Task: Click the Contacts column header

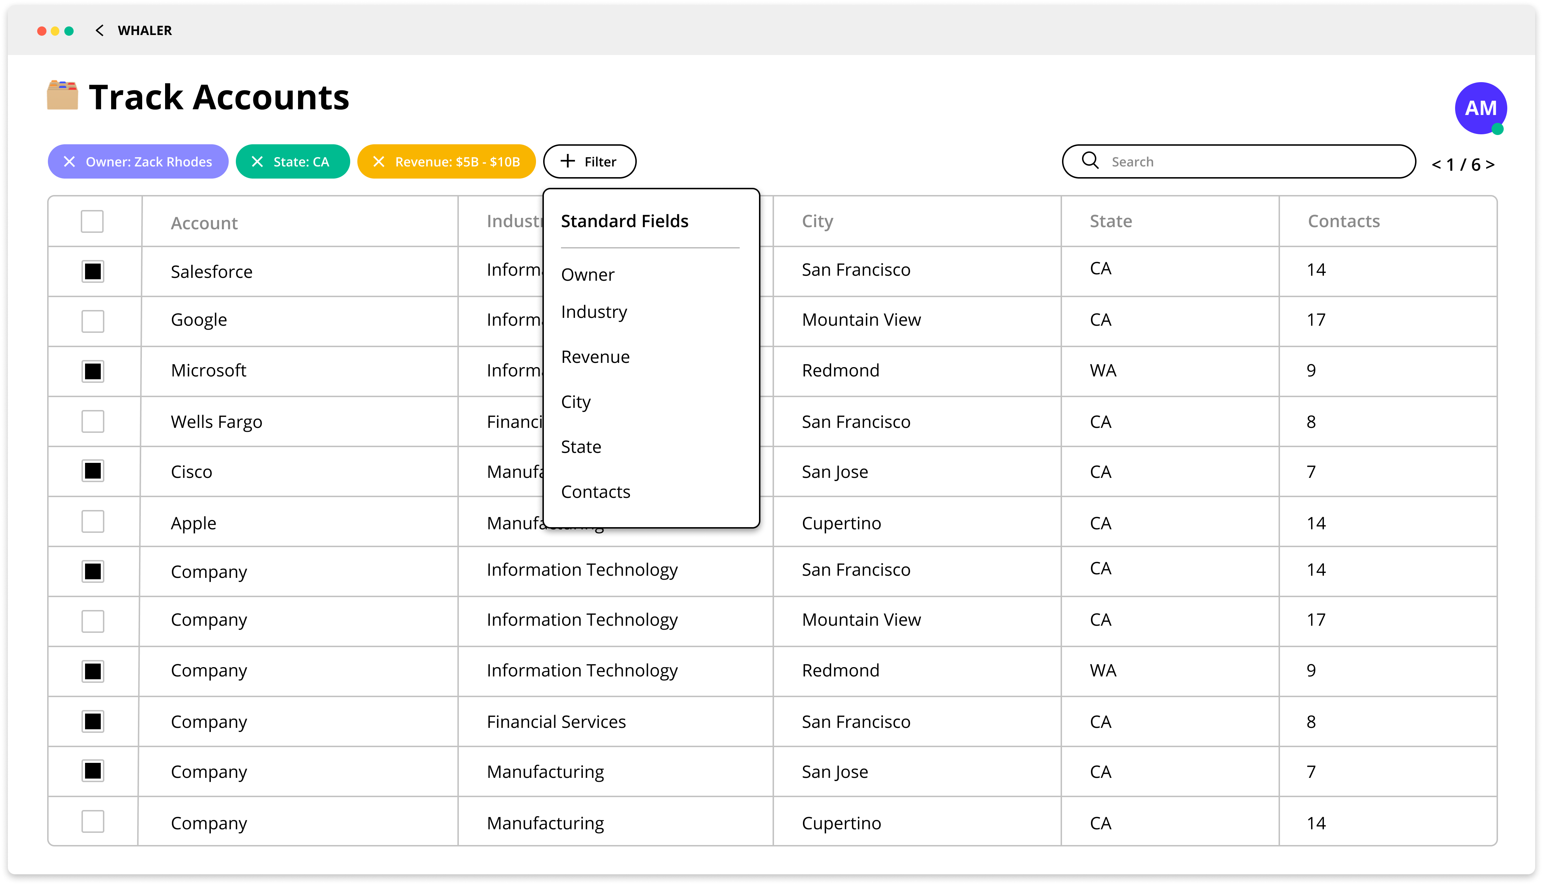Action: (1344, 221)
